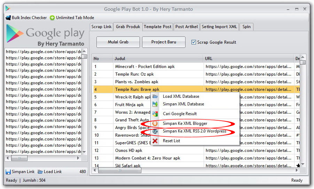
Task: Click the Mulai Grab button
Action: [x=118, y=42]
